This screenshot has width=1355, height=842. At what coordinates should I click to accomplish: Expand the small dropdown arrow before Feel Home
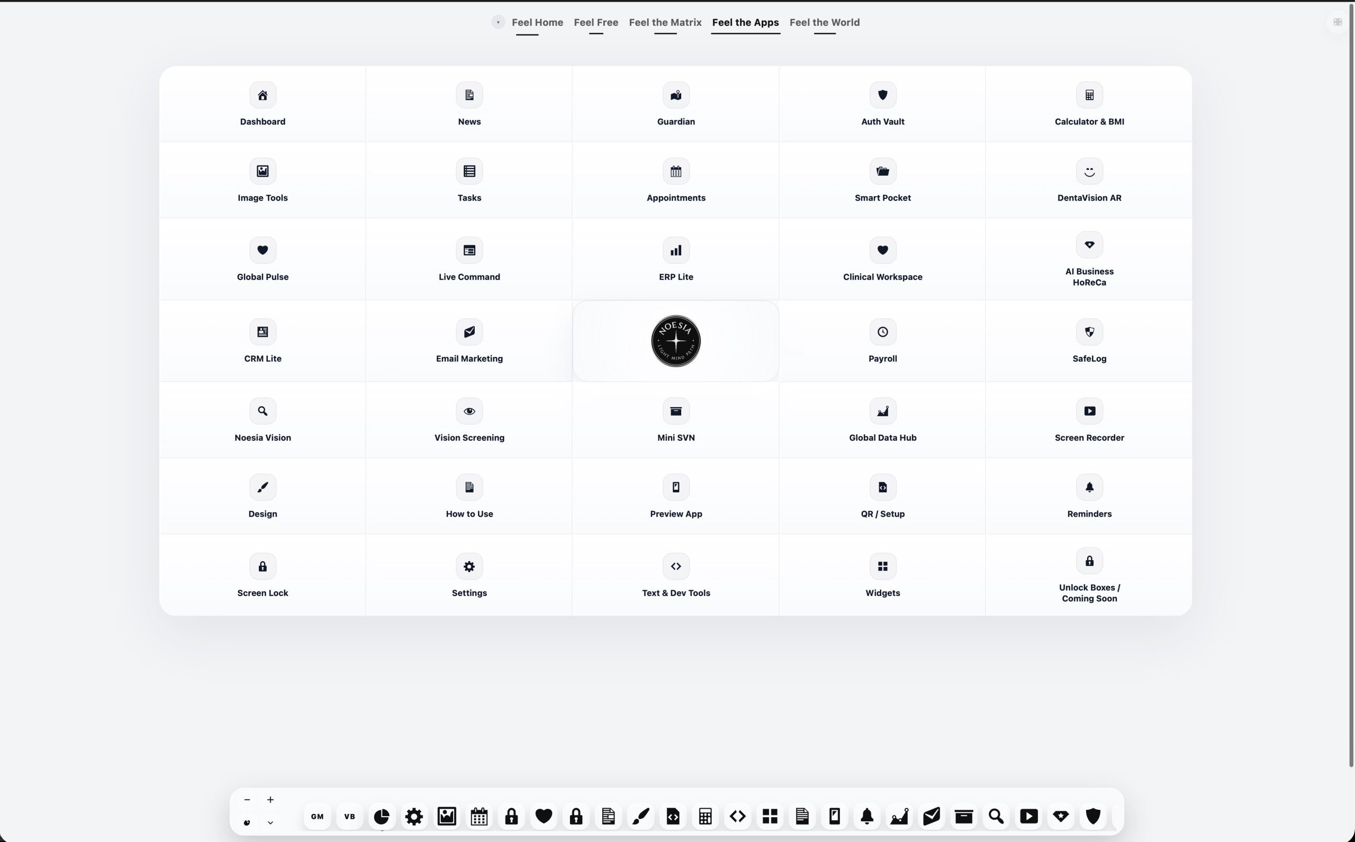point(498,22)
